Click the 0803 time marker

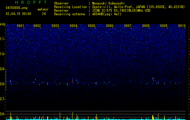55,26
